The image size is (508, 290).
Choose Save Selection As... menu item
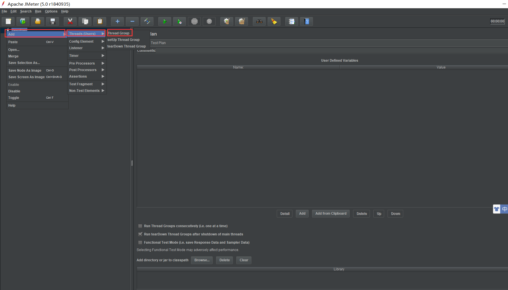coord(37,63)
